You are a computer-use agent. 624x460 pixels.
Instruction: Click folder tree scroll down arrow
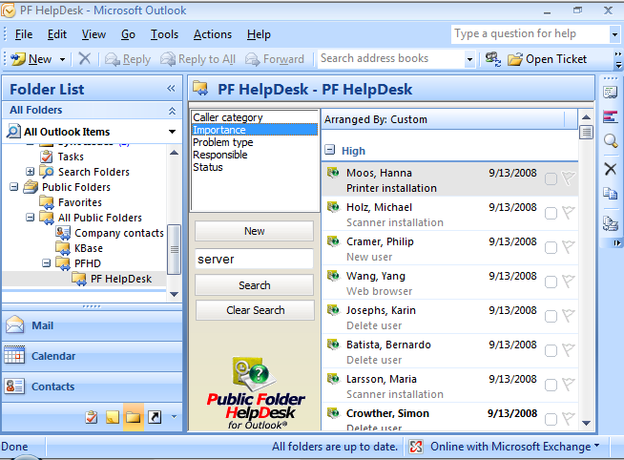[x=174, y=294]
